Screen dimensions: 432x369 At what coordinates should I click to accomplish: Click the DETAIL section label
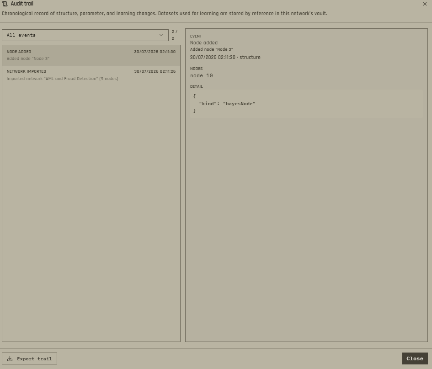[197, 86]
